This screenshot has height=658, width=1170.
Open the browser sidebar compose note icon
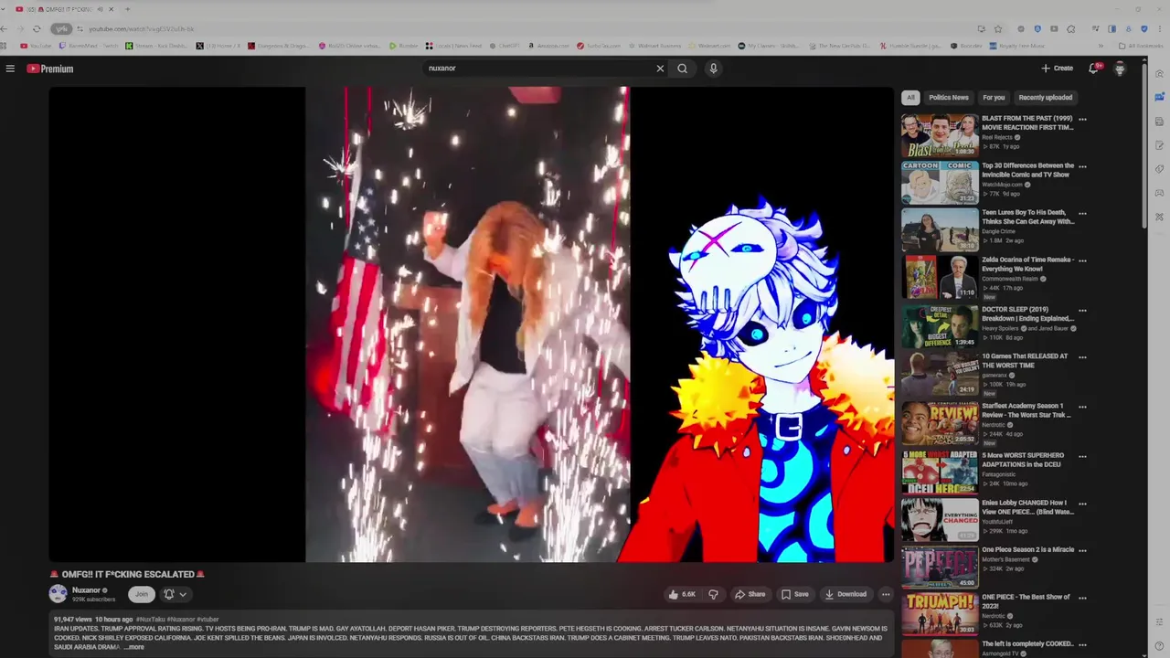[1159, 144]
